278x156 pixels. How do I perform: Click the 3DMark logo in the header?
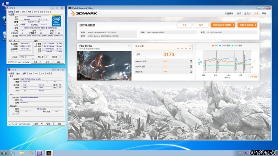(84, 13)
